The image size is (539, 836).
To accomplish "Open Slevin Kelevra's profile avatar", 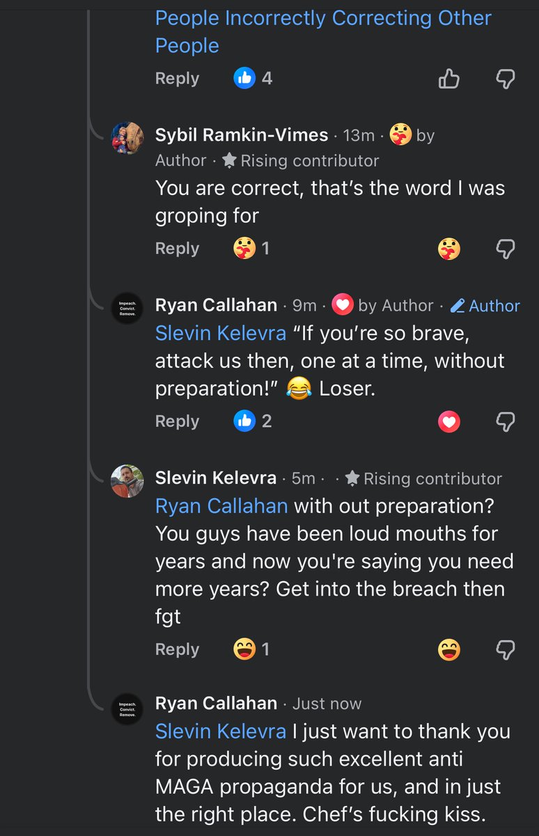I will 128,481.
